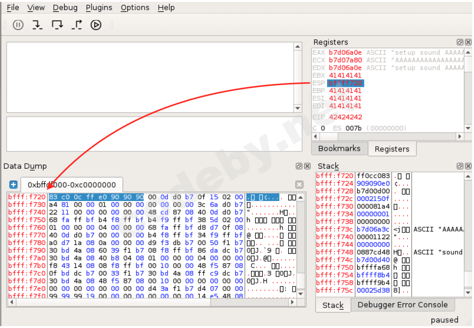Select EIP register value 42424242
This screenshot has height=328, width=474.
pos(345,117)
